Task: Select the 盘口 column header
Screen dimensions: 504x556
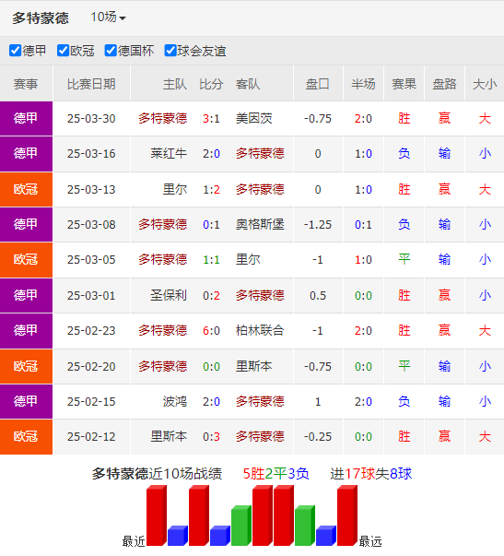Action: 318,84
